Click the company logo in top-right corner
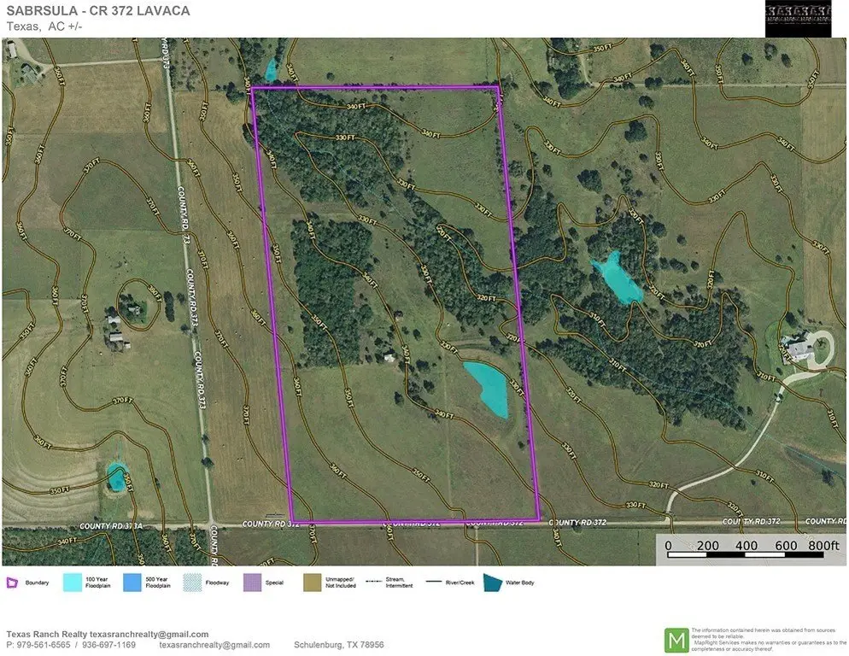Image resolution: width=849 pixels, height=656 pixels. click(x=799, y=17)
